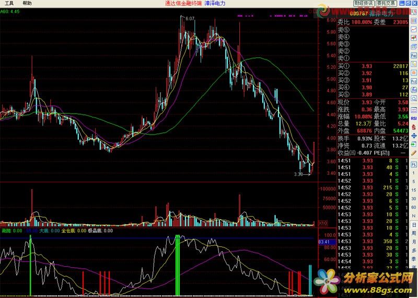Screen dimensions: 418x298
Task: Click the blue person figure icon
Action: pyautogui.click(x=414, y=90)
